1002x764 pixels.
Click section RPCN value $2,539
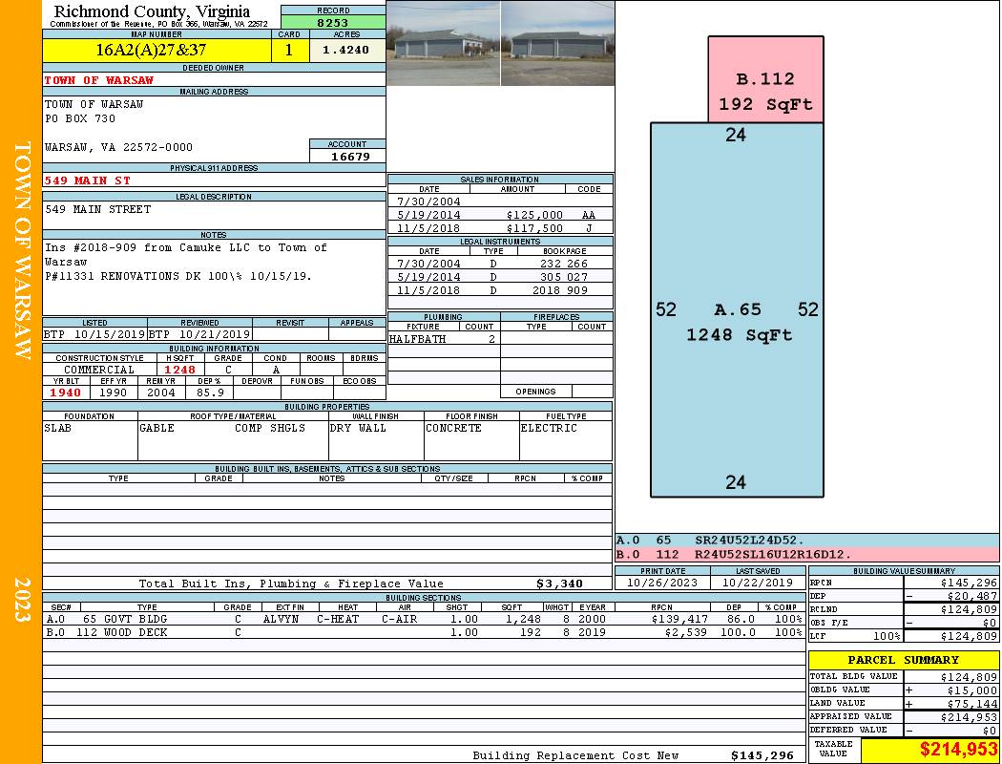[686, 632]
